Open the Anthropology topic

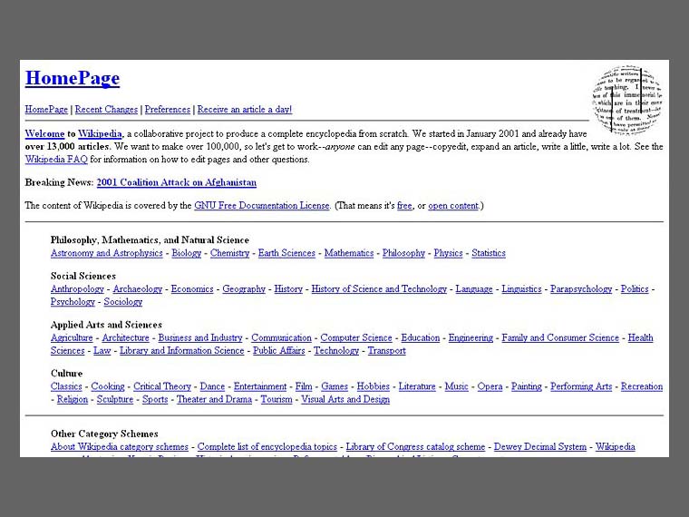point(77,289)
